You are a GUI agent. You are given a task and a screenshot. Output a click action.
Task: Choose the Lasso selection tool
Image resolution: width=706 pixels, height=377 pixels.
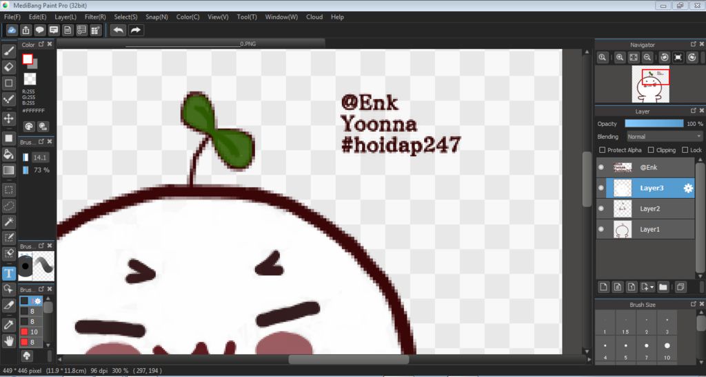coord(8,206)
